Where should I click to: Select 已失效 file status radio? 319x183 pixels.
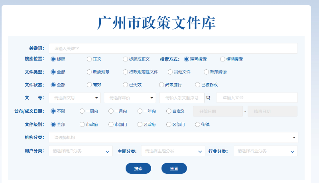(x=126, y=85)
